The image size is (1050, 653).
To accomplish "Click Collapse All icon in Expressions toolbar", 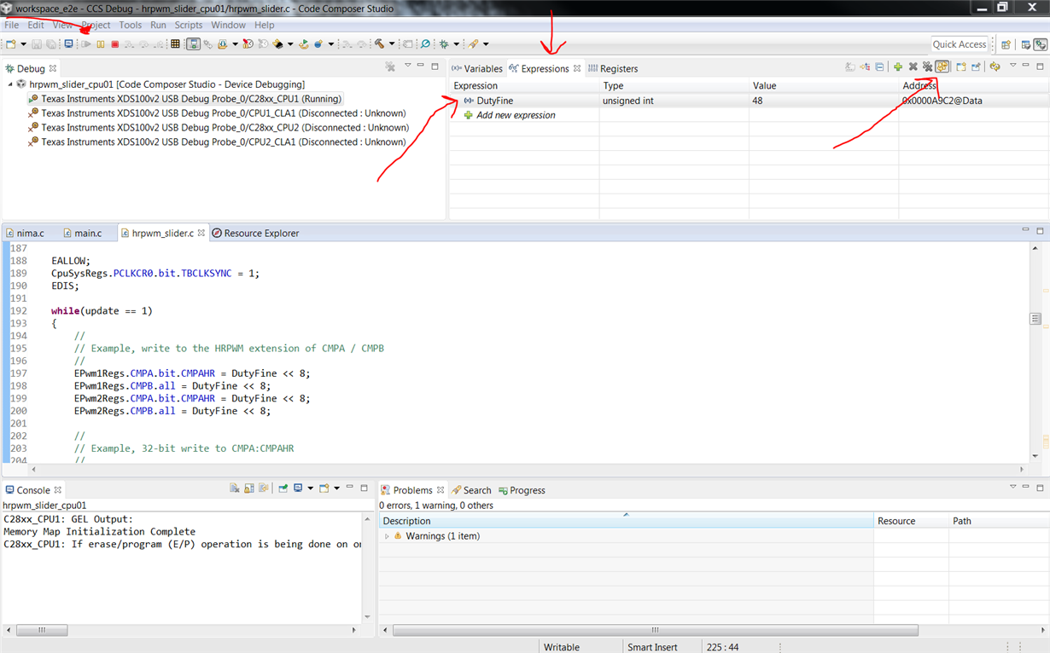I will click(x=879, y=66).
